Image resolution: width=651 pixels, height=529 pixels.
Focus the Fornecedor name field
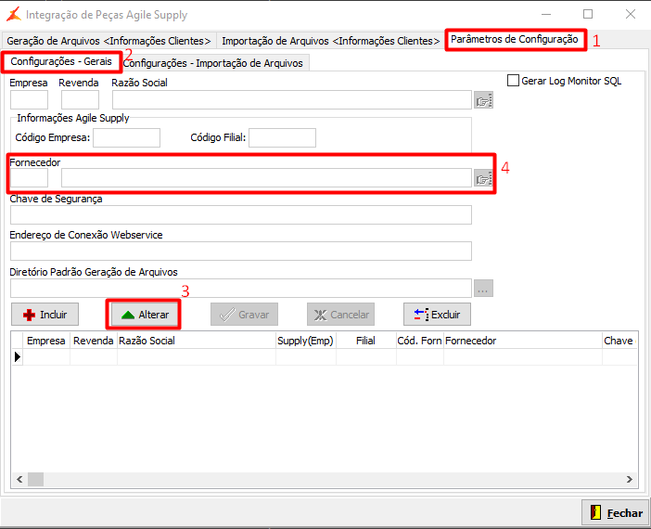266,178
